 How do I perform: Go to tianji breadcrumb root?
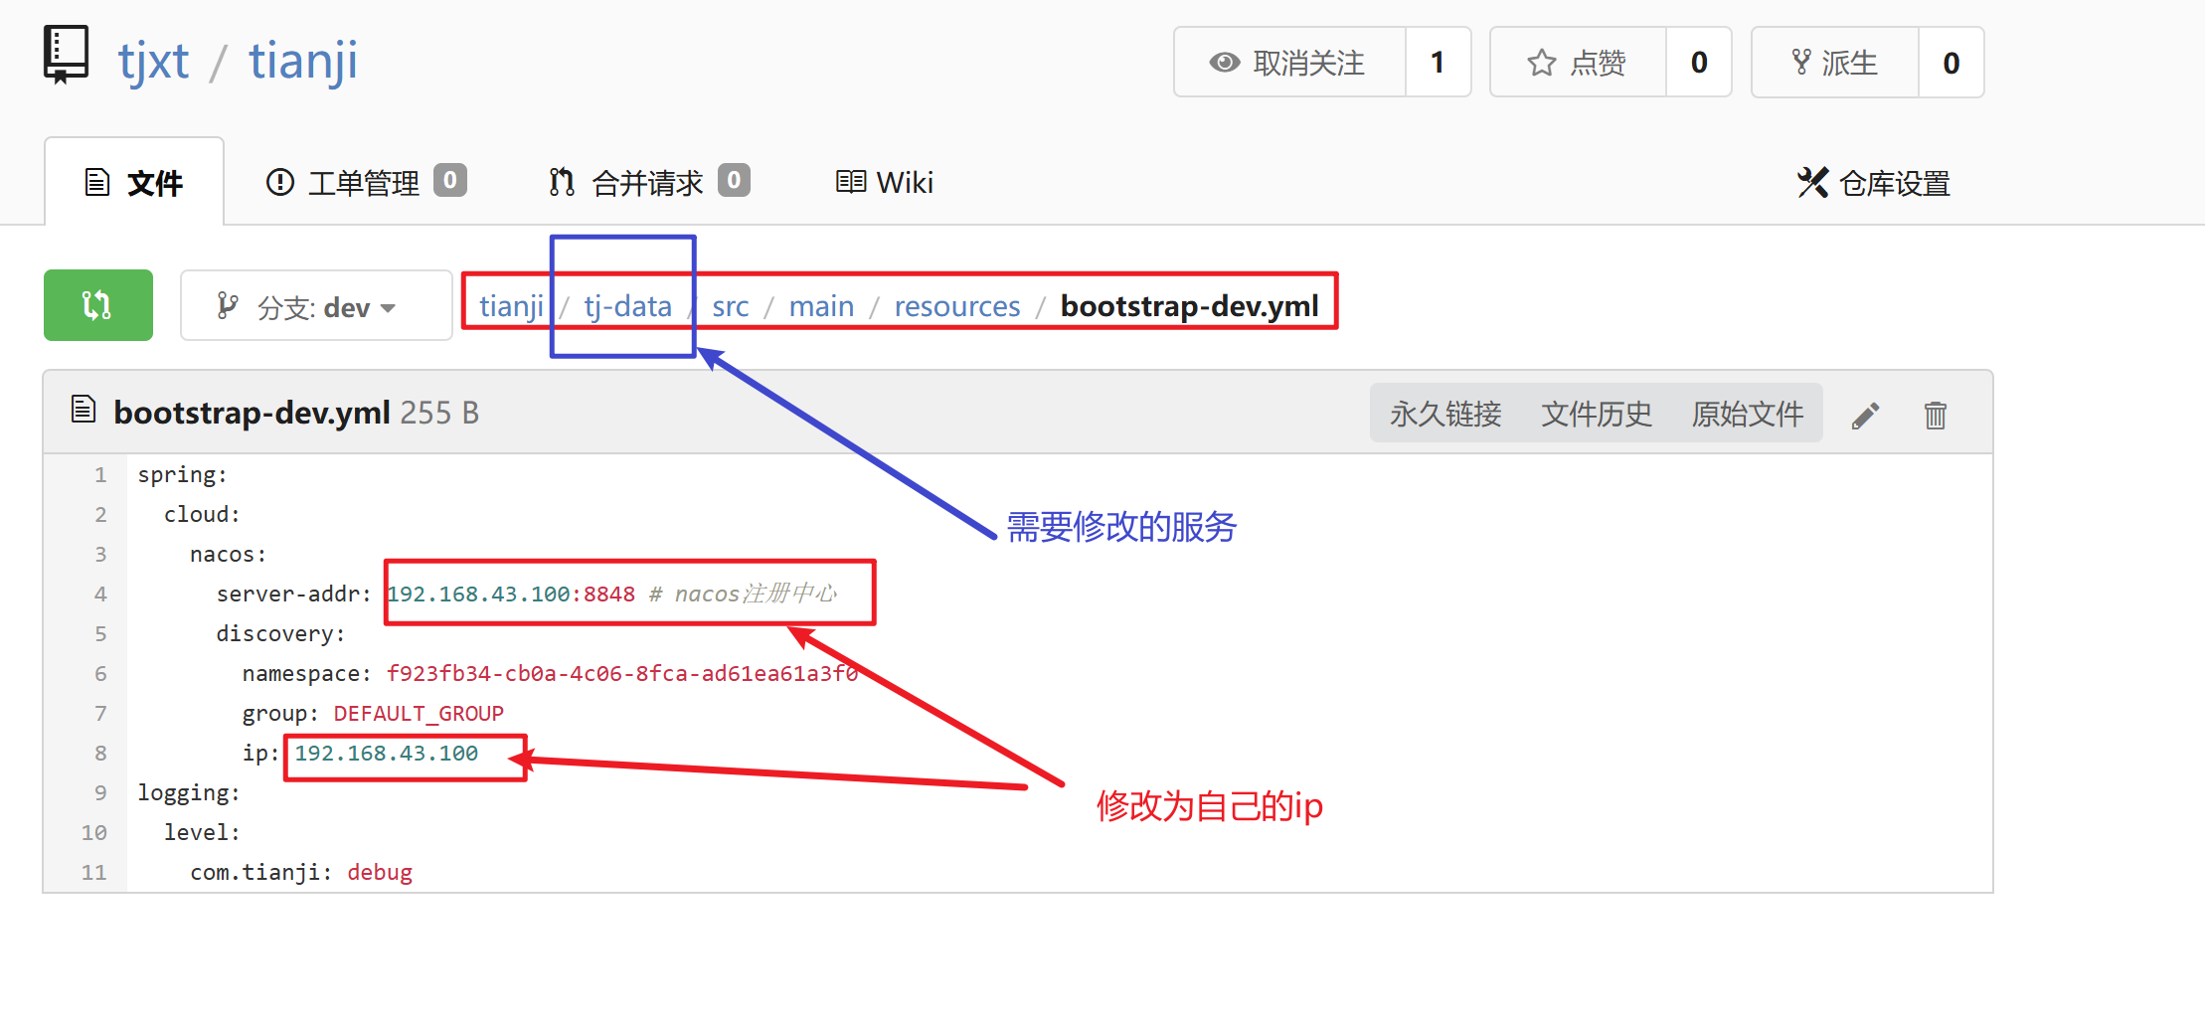click(511, 306)
